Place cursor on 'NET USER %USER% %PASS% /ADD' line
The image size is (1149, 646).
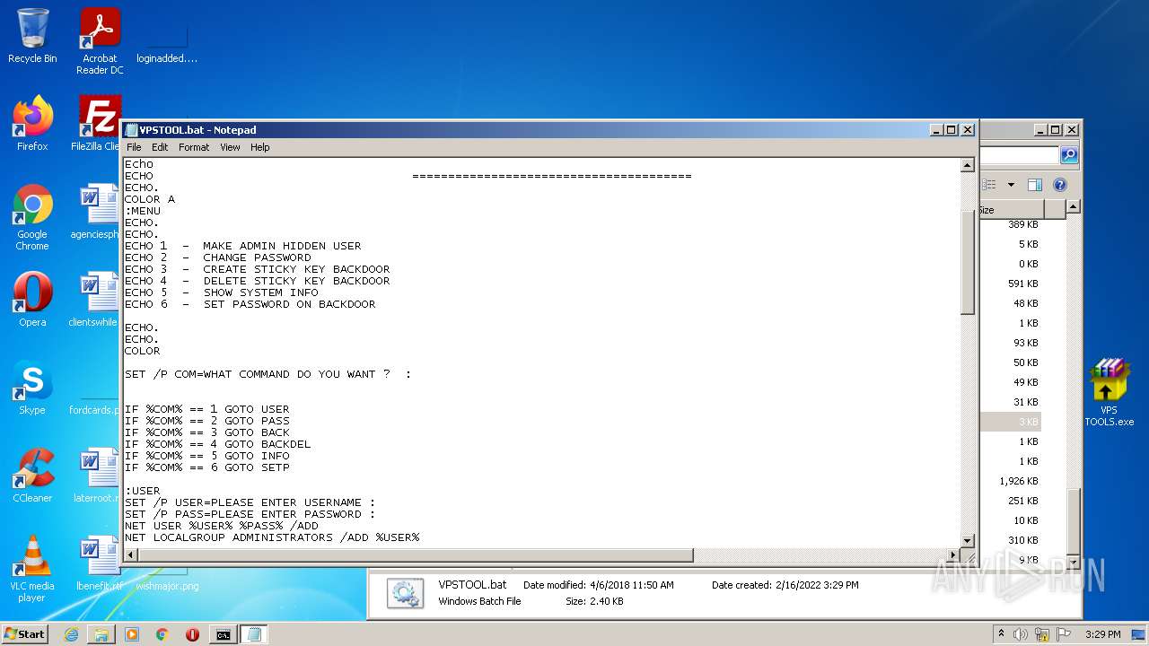(x=222, y=526)
